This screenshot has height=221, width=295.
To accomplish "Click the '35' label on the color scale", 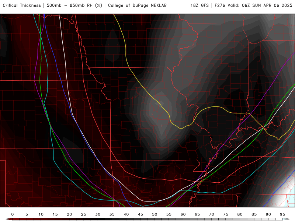I will tap(112, 214).
